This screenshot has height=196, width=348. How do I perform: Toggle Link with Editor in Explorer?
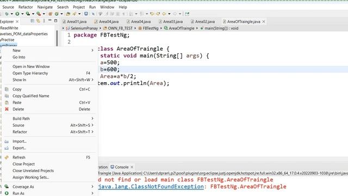point(38,21)
